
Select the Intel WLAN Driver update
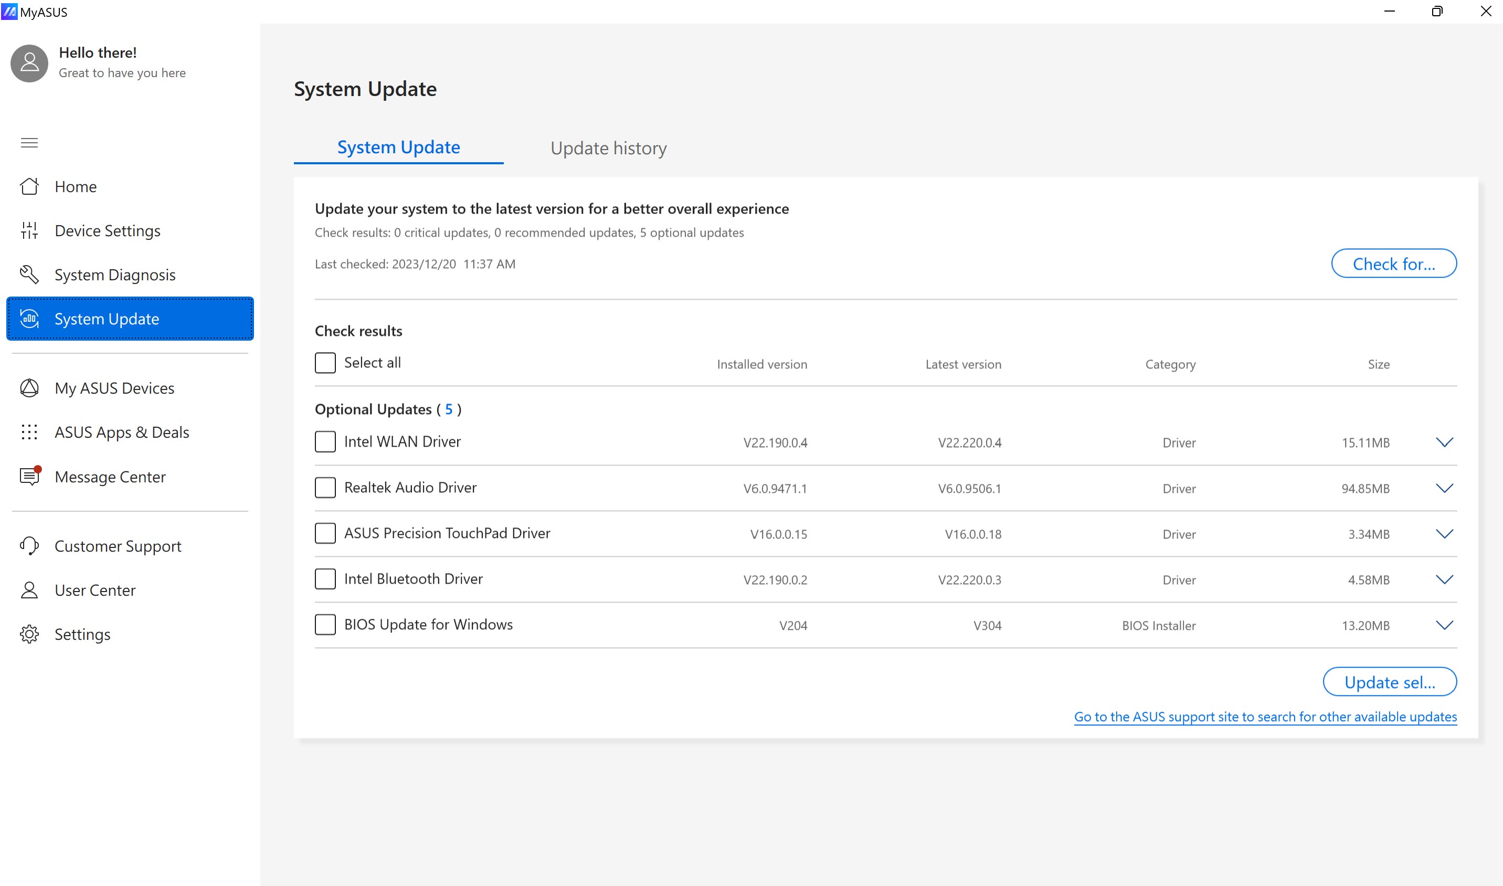click(325, 442)
